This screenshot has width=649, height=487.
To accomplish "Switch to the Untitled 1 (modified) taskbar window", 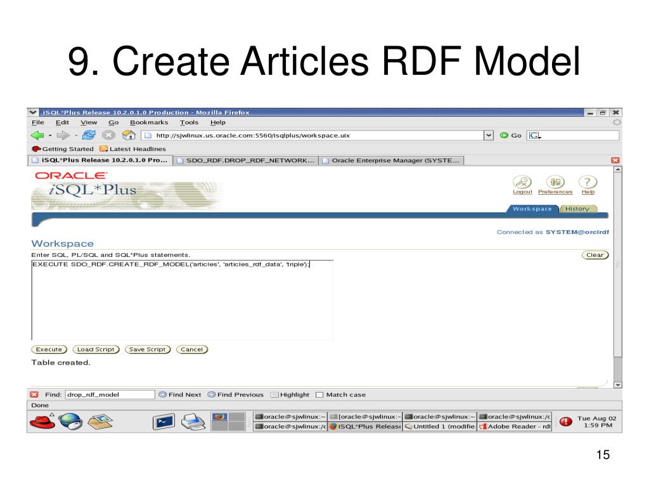I will pos(440,426).
